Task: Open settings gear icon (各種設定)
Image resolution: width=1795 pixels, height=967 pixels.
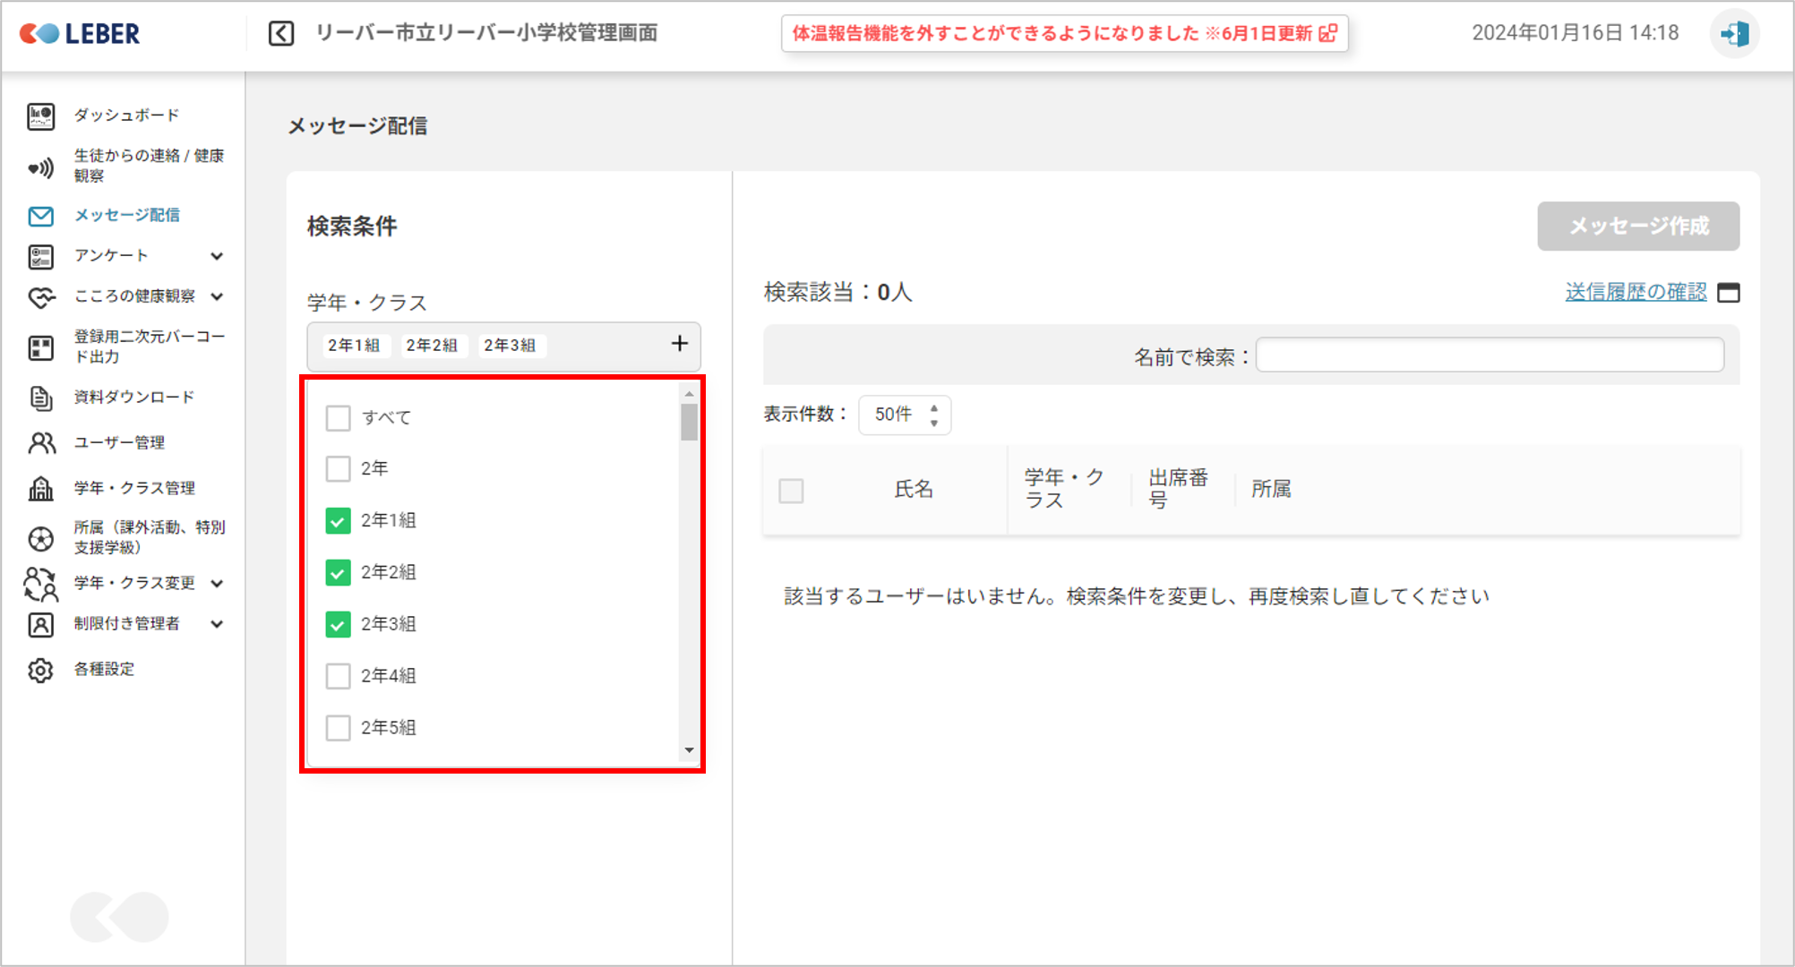Action: 40,670
